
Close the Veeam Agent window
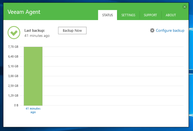[184, 6]
